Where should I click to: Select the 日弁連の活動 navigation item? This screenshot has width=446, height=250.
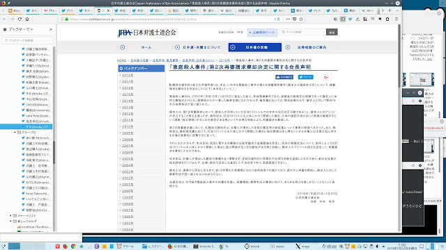point(255,47)
